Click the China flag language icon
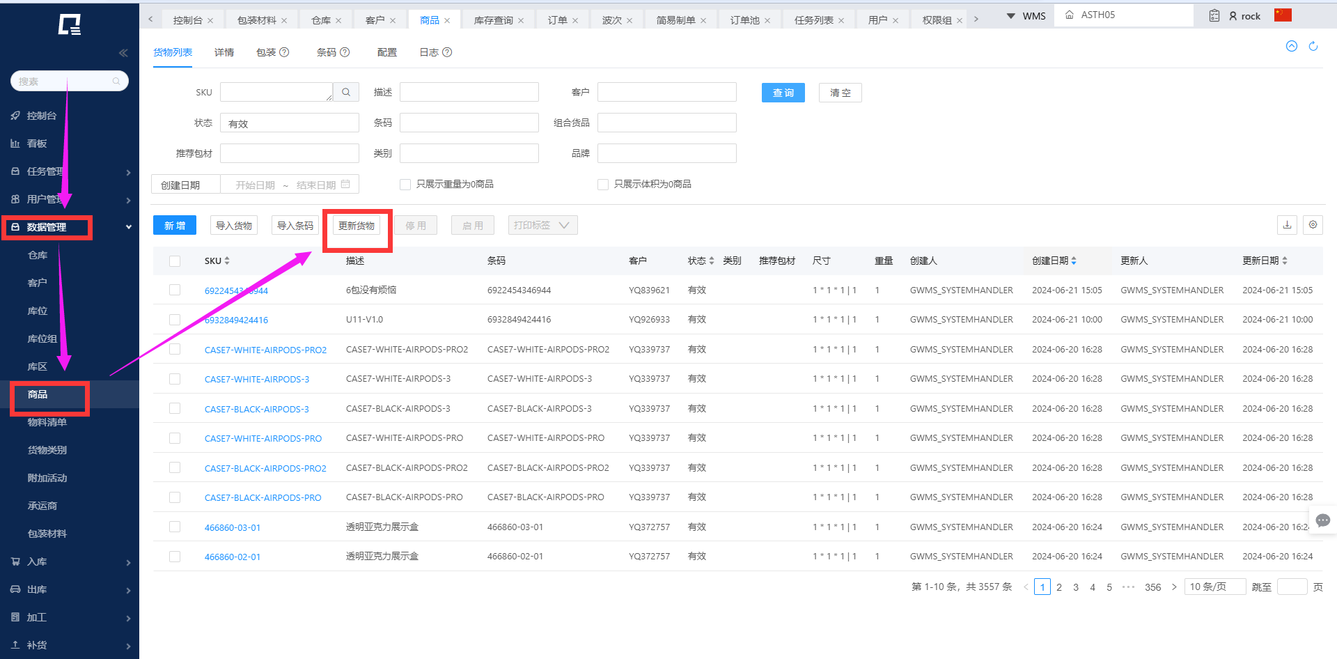Viewport: 1337px width, 659px height. click(1283, 15)
